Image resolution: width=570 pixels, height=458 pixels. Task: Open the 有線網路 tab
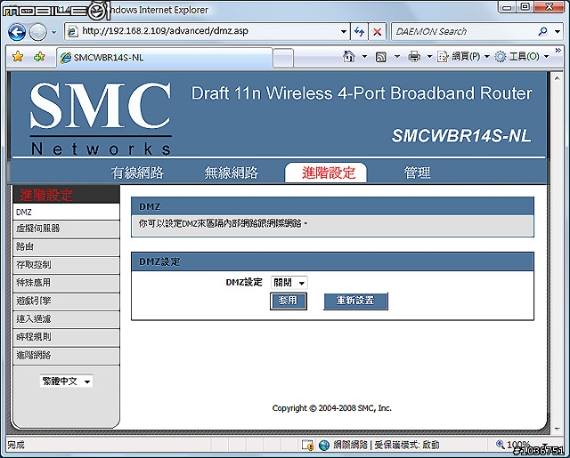(137, 173)
